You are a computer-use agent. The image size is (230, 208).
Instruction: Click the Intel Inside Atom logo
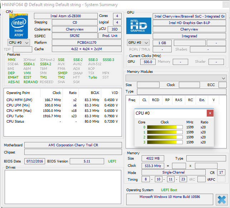[19, 26]
